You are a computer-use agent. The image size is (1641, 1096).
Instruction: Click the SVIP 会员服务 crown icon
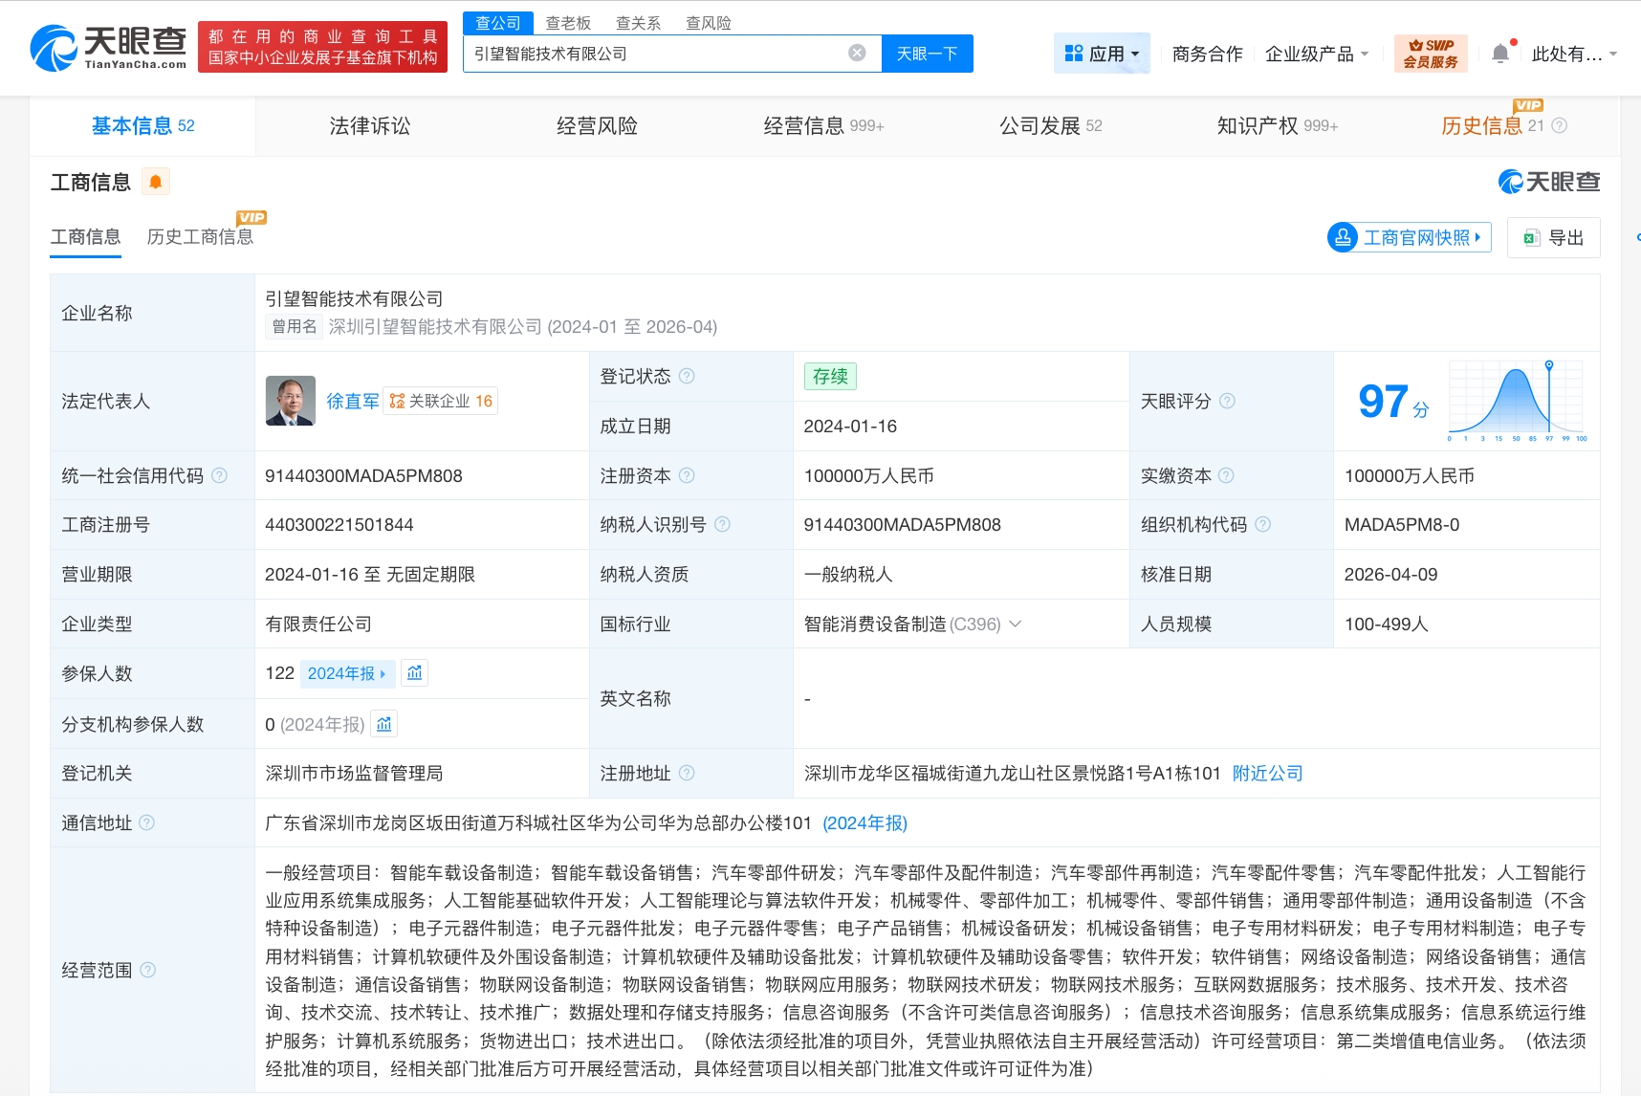(x=1430, y=53)
